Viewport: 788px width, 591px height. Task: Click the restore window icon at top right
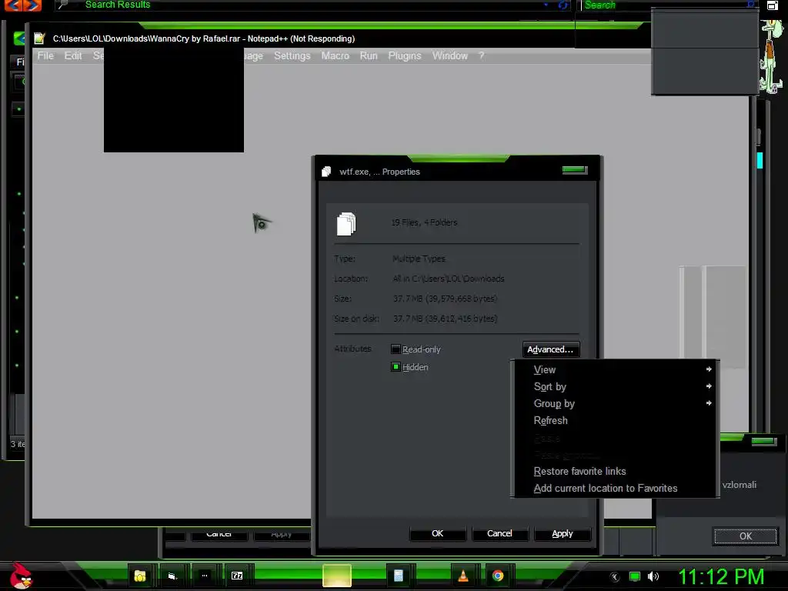tap(773, 5)
